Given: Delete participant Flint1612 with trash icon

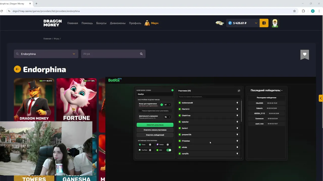Looking at the screenshot, I should tap(237, 109).
